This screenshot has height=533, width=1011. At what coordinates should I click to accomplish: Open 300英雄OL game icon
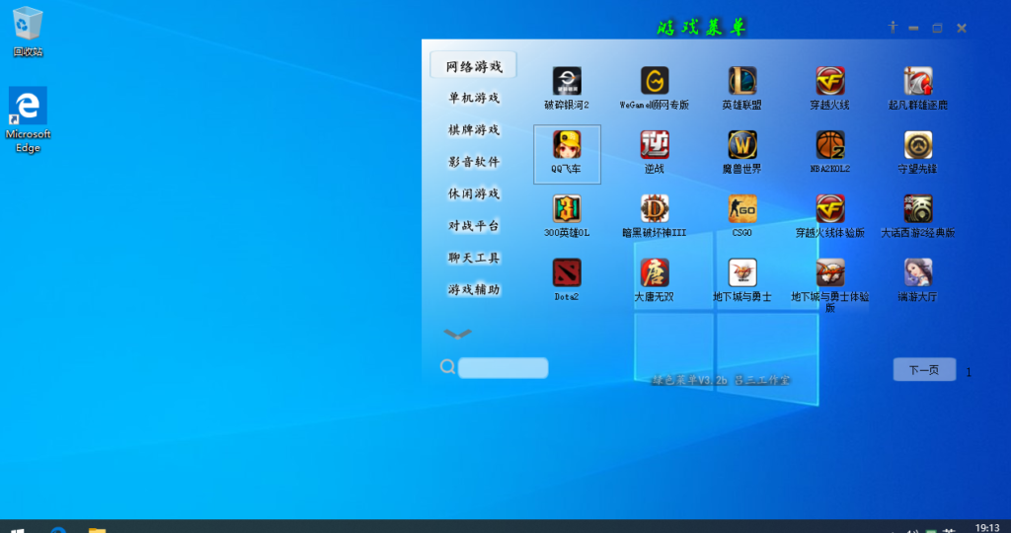pos(567,209)
